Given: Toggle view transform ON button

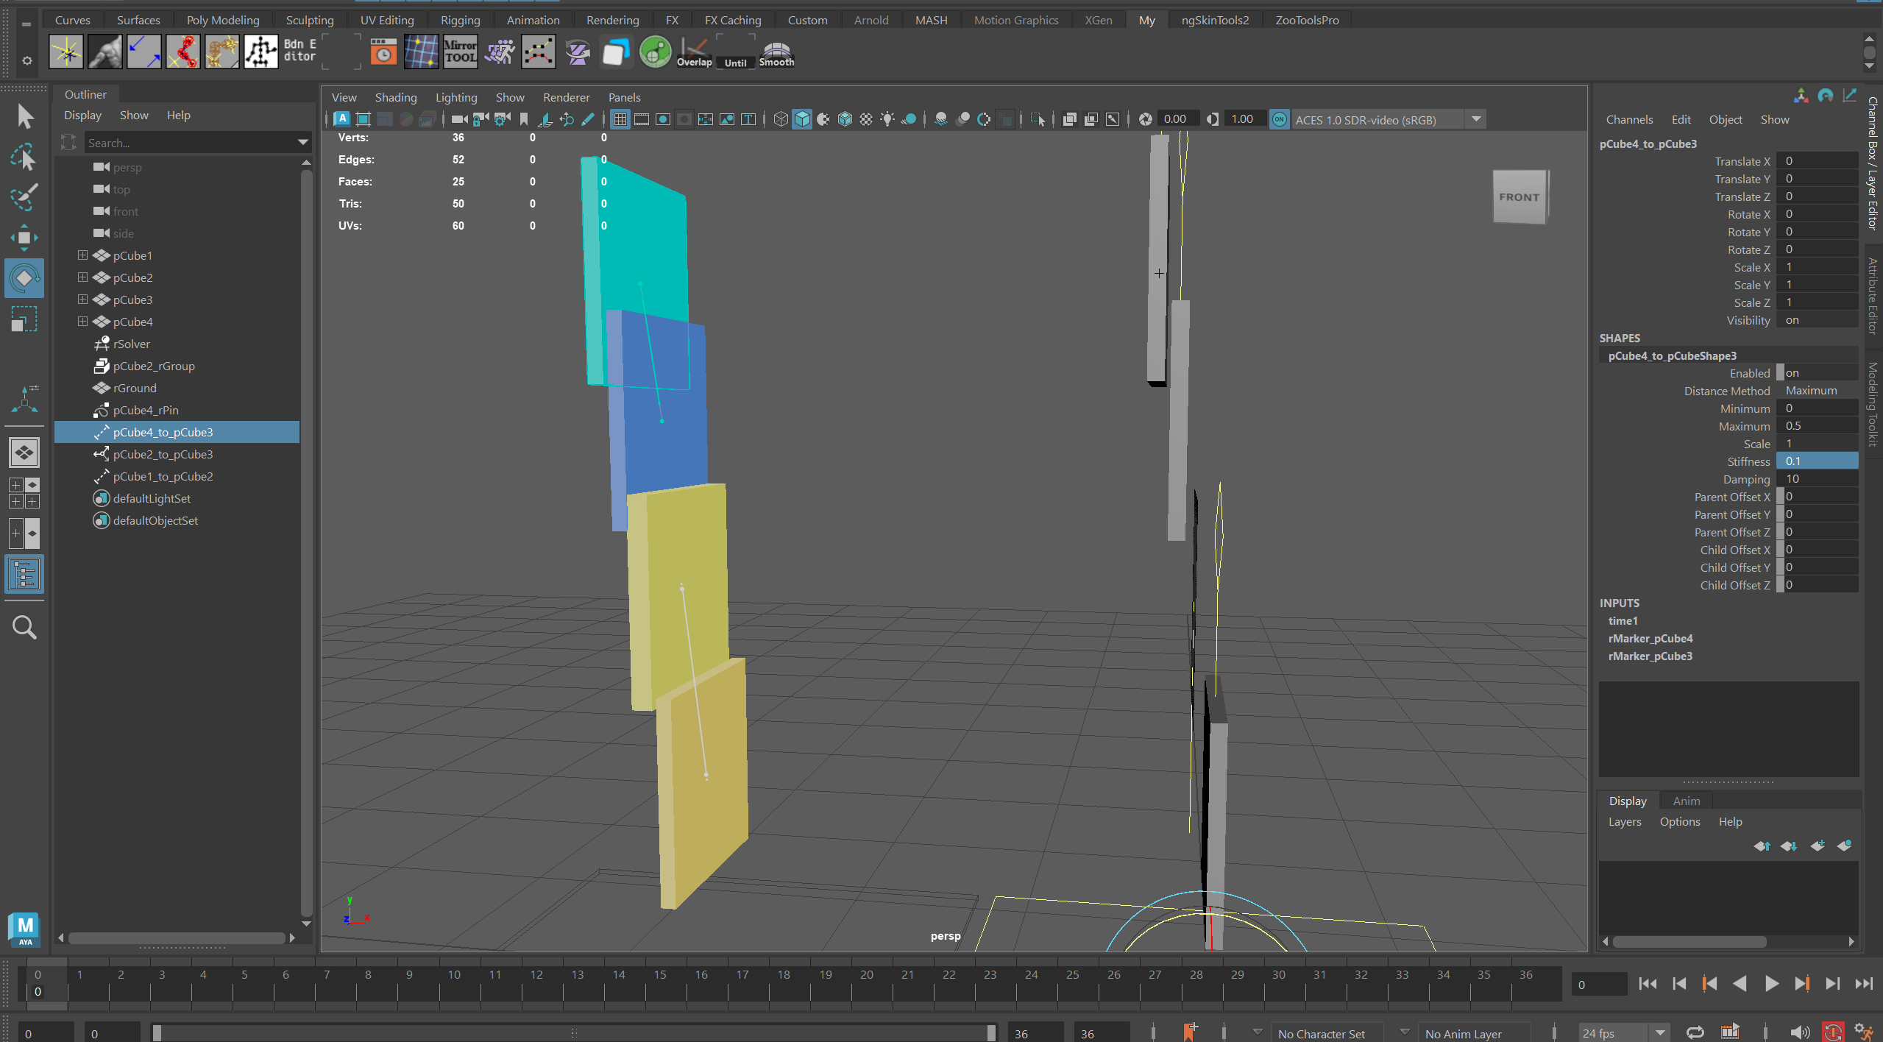Looking at the screenshot, I should (x=1279, y=119).
